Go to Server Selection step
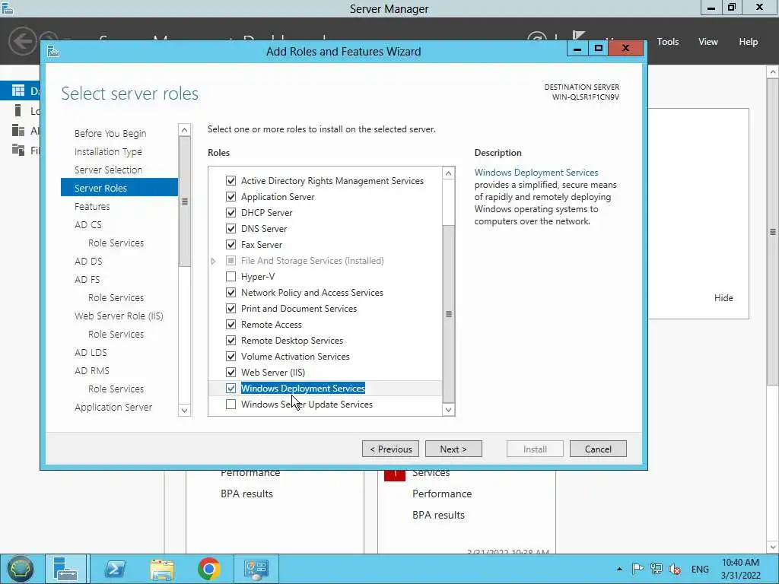This screenshot has height=584, width=779. tap(108, 170)
